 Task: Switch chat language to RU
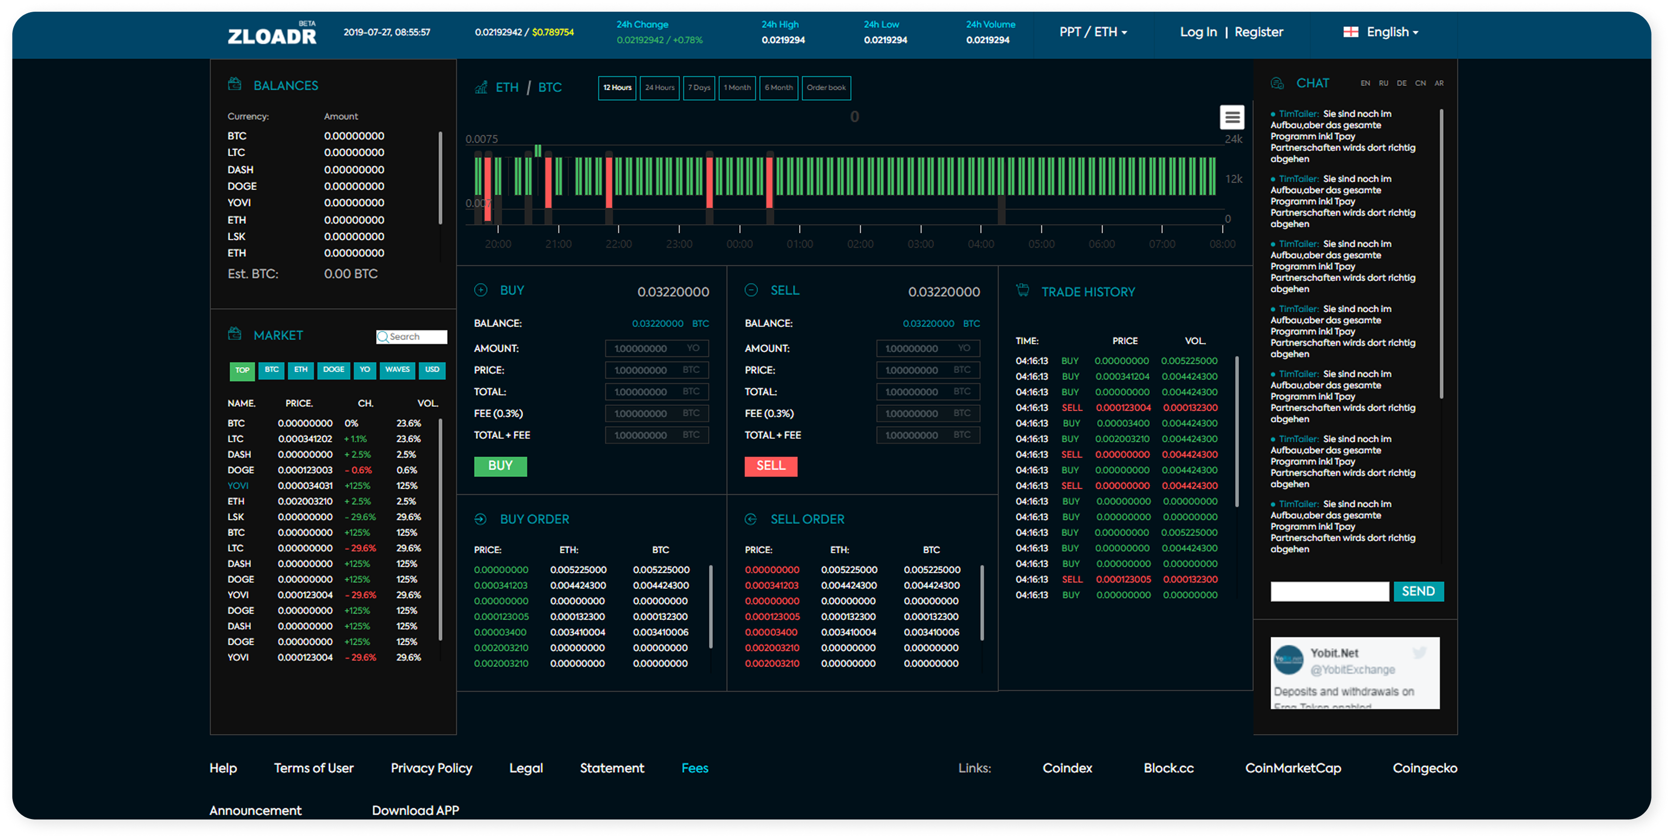point(1383,83)
